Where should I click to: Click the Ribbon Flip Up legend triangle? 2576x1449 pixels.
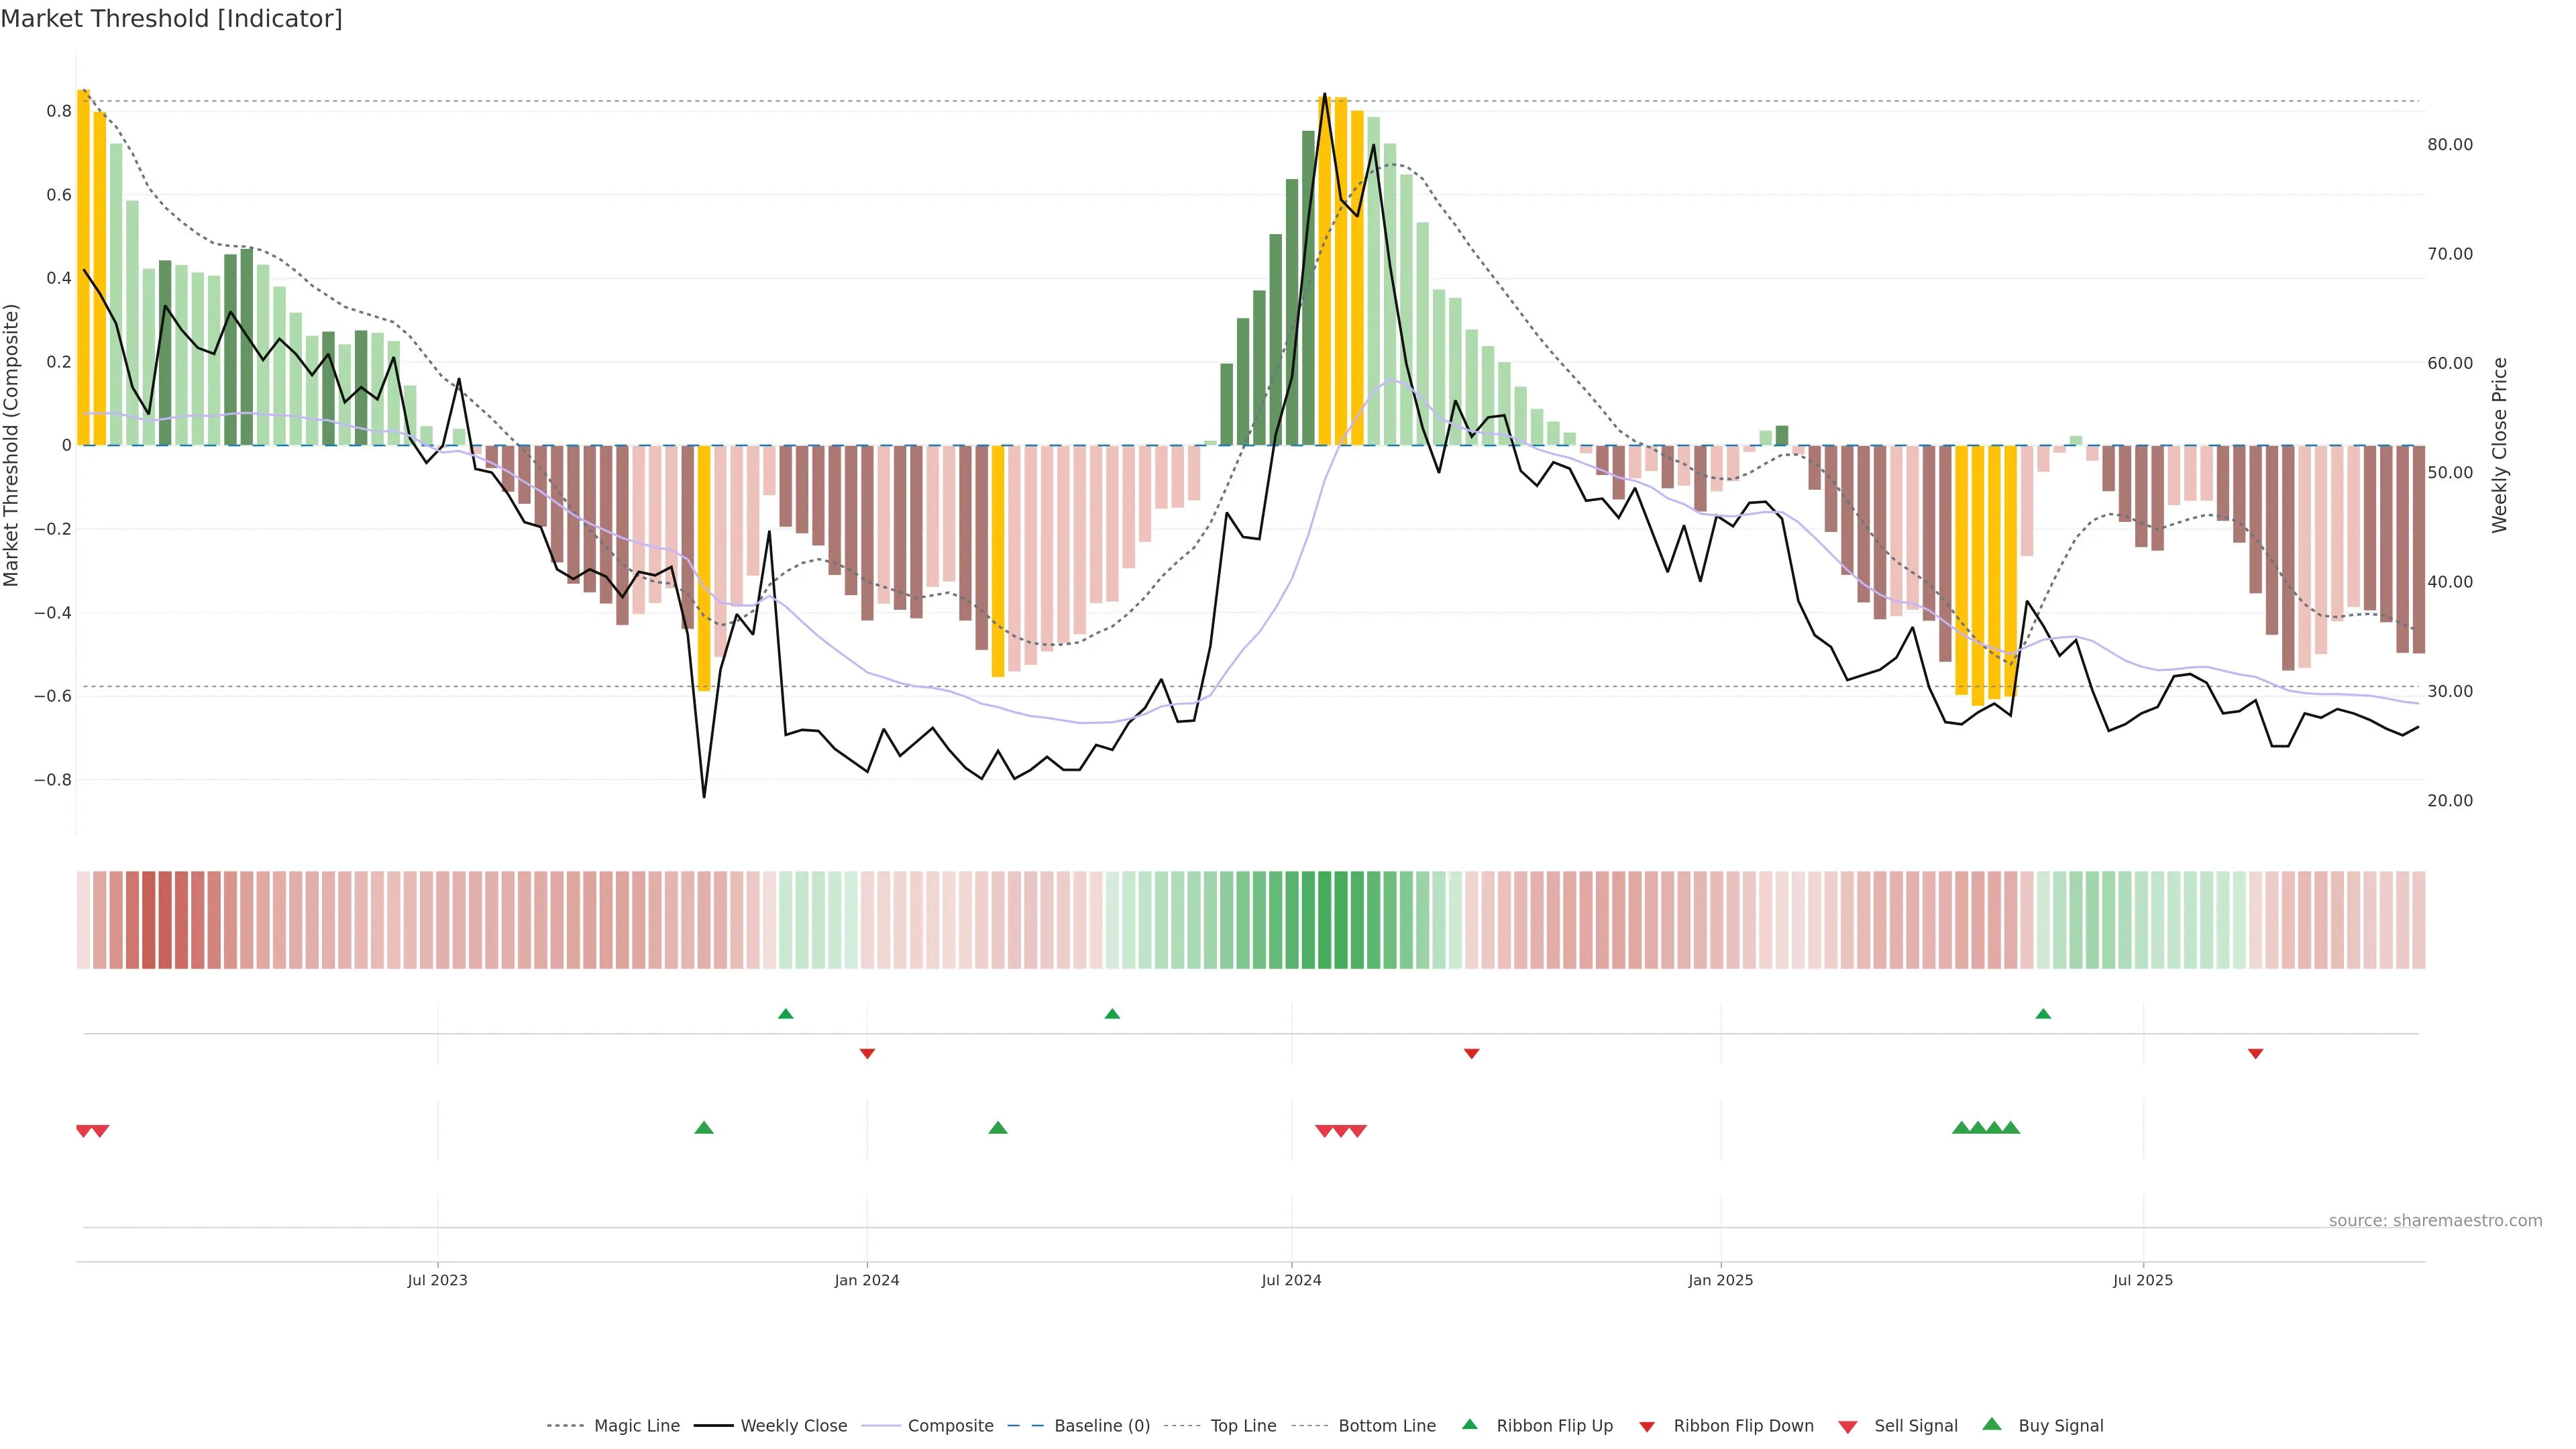click(x=1469, y=1424)
